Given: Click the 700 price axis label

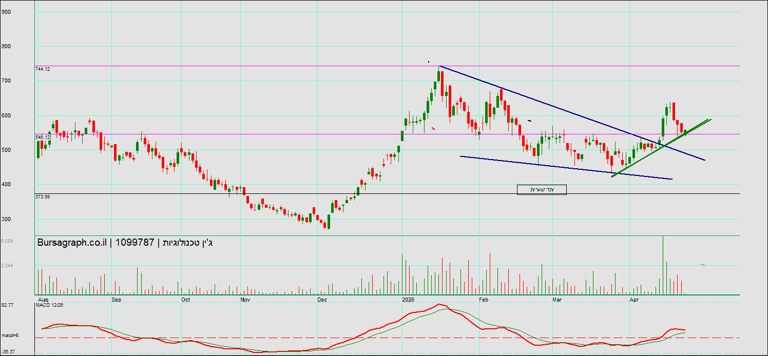Looking at the screenshot, I should tap(7, 81).
